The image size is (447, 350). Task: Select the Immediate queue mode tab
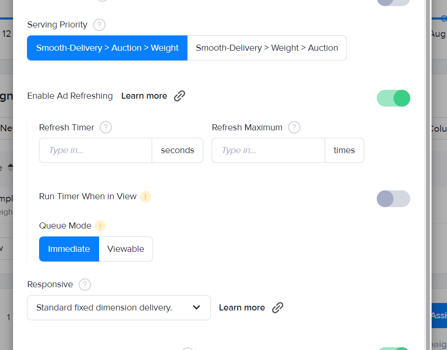pyautogui.click(x=69, y=249)
